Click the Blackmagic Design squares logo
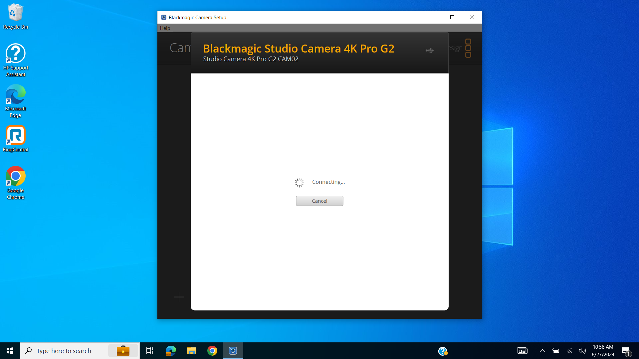 click(468, 48)
